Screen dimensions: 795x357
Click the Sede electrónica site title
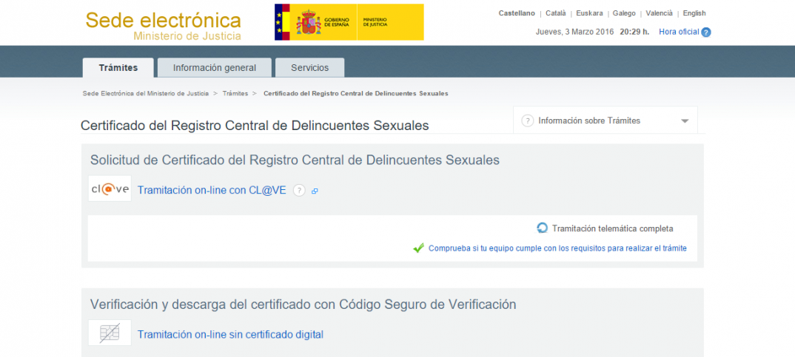(163, 20)
